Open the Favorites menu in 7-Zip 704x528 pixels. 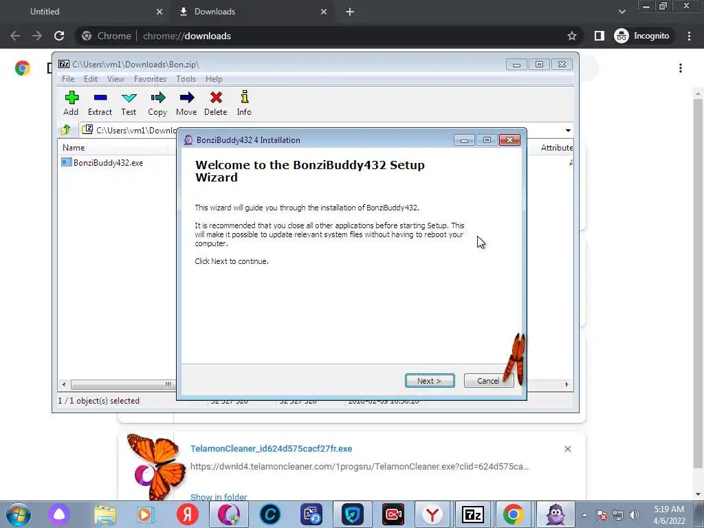coord(150,79)
